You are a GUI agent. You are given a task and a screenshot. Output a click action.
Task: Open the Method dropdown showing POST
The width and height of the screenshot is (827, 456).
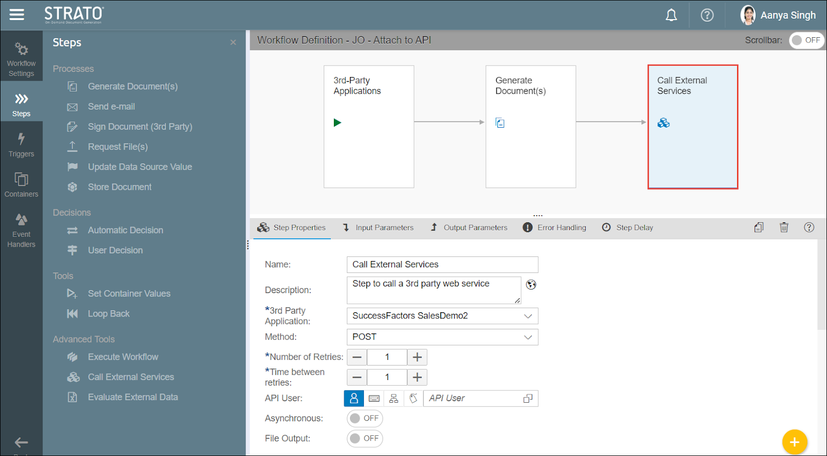pos(442,337)
